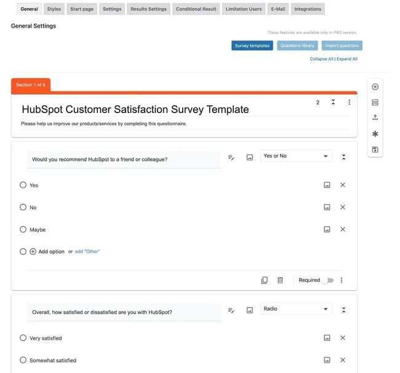The image size is (400, 373).
Task: Duplicate the recommend HubSpot question
Action: tap(264, 280)
